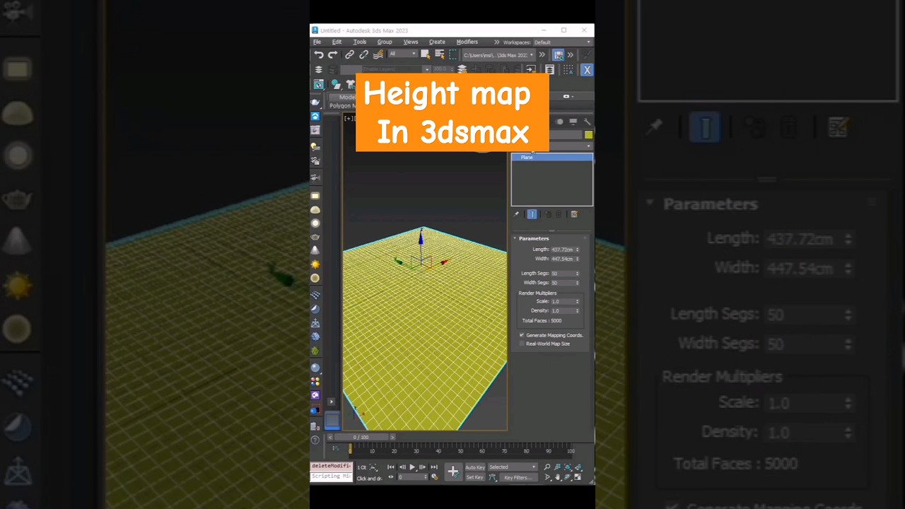Click the Pin Stack icon
Viewport: 905px width, 509px height.
[516, 214]
